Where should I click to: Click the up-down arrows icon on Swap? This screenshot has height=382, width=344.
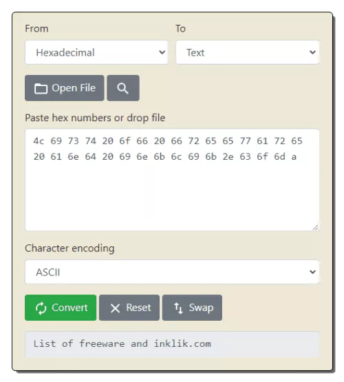(178, 308)
